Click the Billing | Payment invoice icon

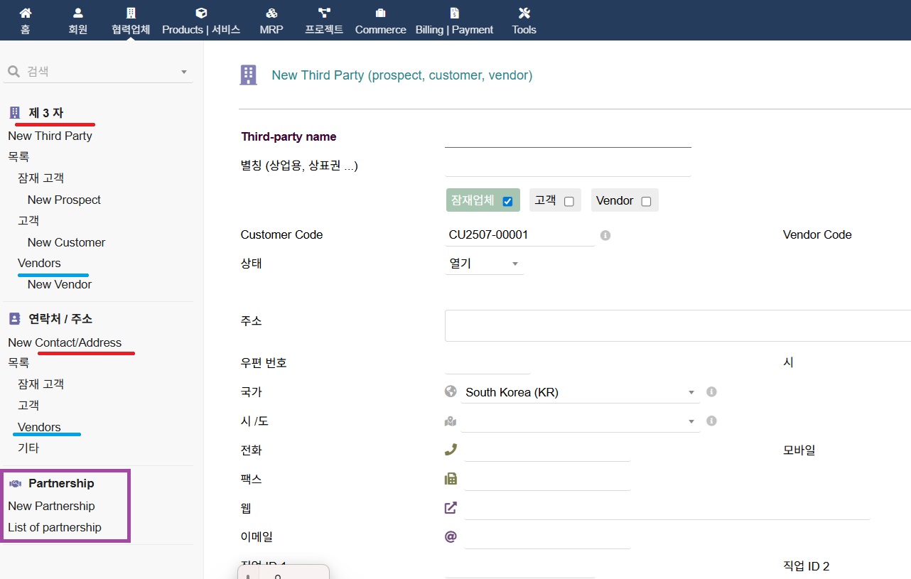454,13
